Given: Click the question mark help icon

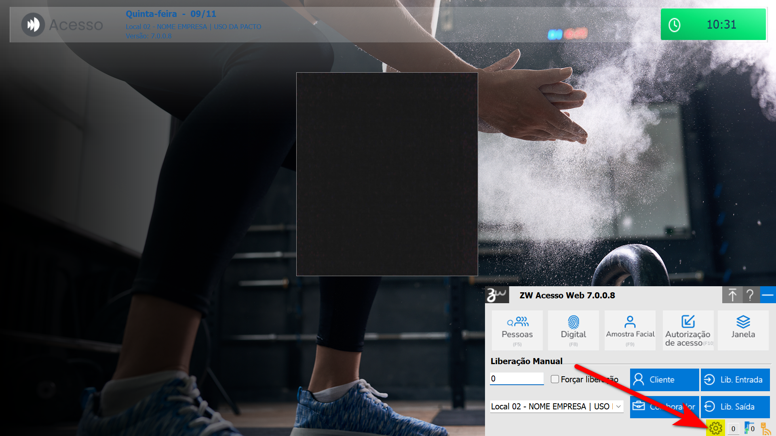Looking at the screenshot, I should [x=750, y=295].
